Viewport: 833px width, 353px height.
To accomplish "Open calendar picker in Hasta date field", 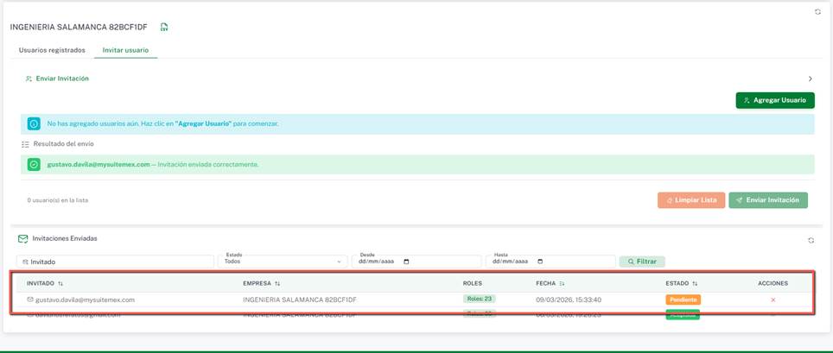I will tap(540, 262).
